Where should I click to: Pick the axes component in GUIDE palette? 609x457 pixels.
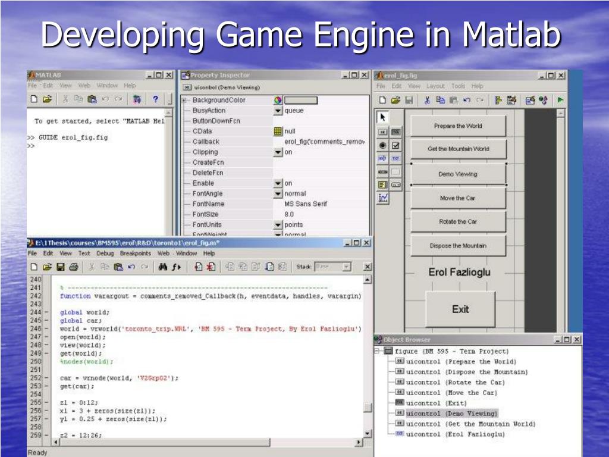pos(382,198)
